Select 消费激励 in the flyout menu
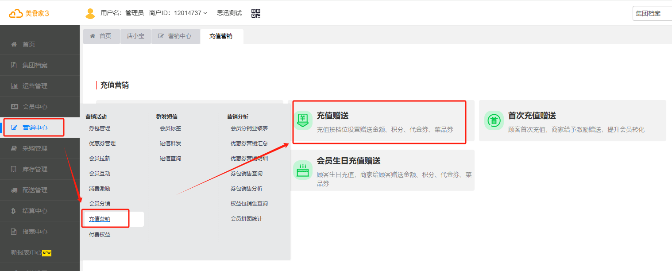 coord(100,189)
